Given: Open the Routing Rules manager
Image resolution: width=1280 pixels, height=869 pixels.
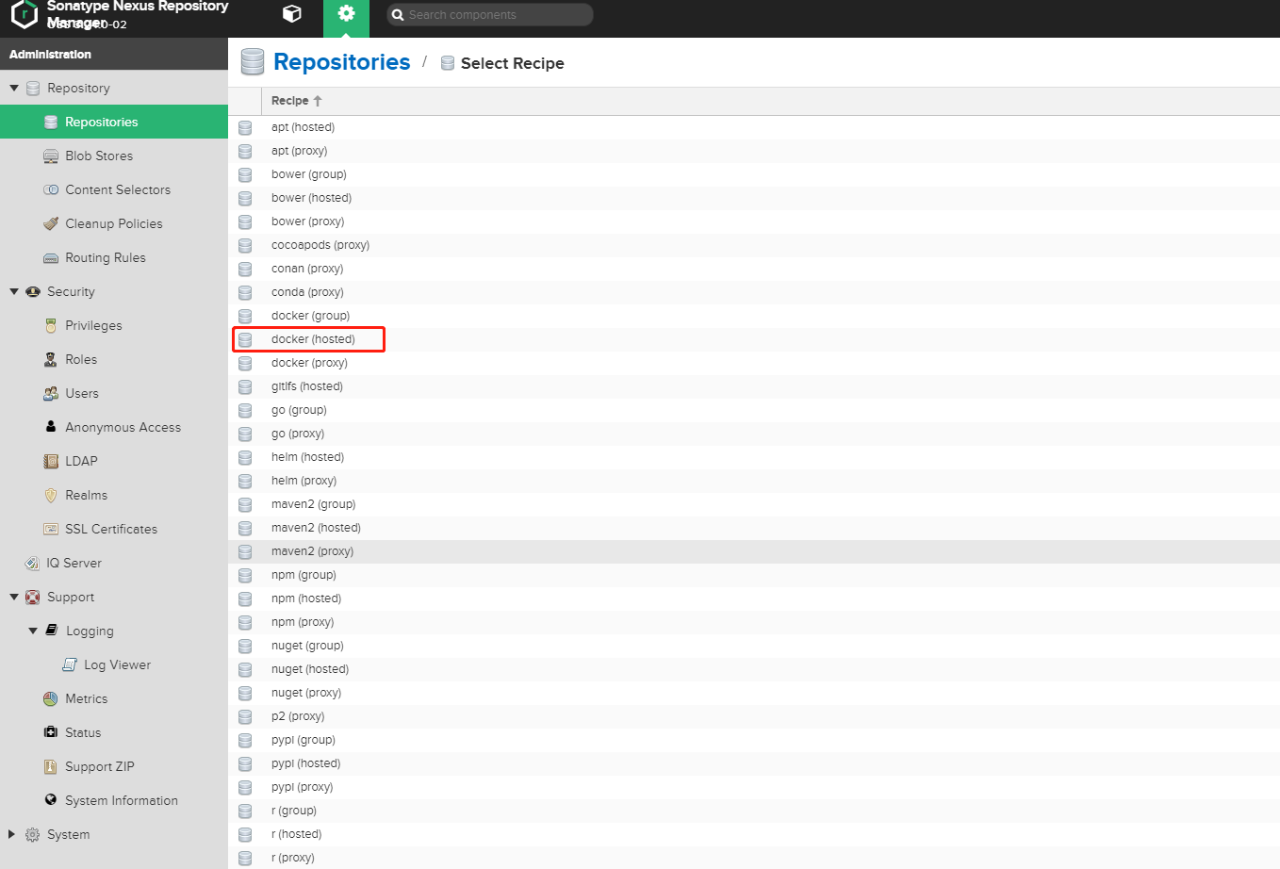Looking at the screenshot, I should [106, 257].
